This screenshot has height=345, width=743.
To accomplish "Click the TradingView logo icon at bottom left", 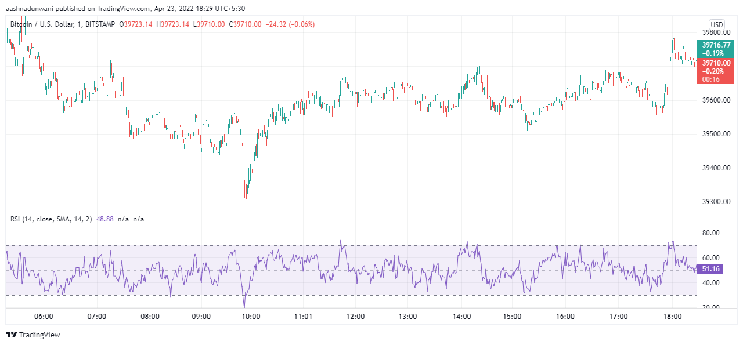I will click(11, 335).
